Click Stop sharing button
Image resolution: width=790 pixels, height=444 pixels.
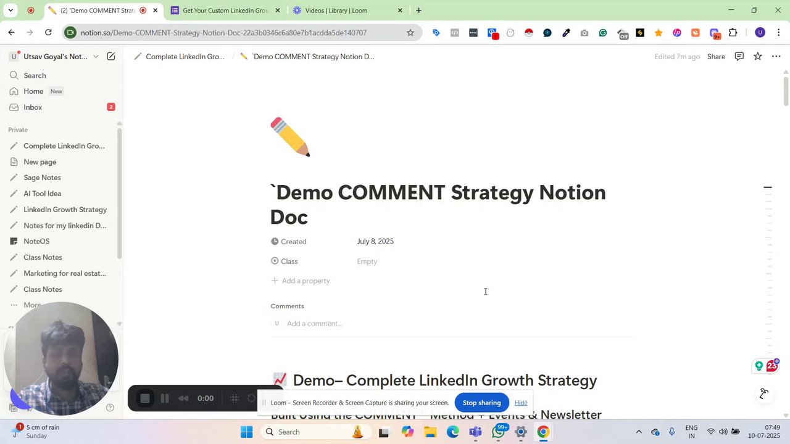(x=481, y=403)
